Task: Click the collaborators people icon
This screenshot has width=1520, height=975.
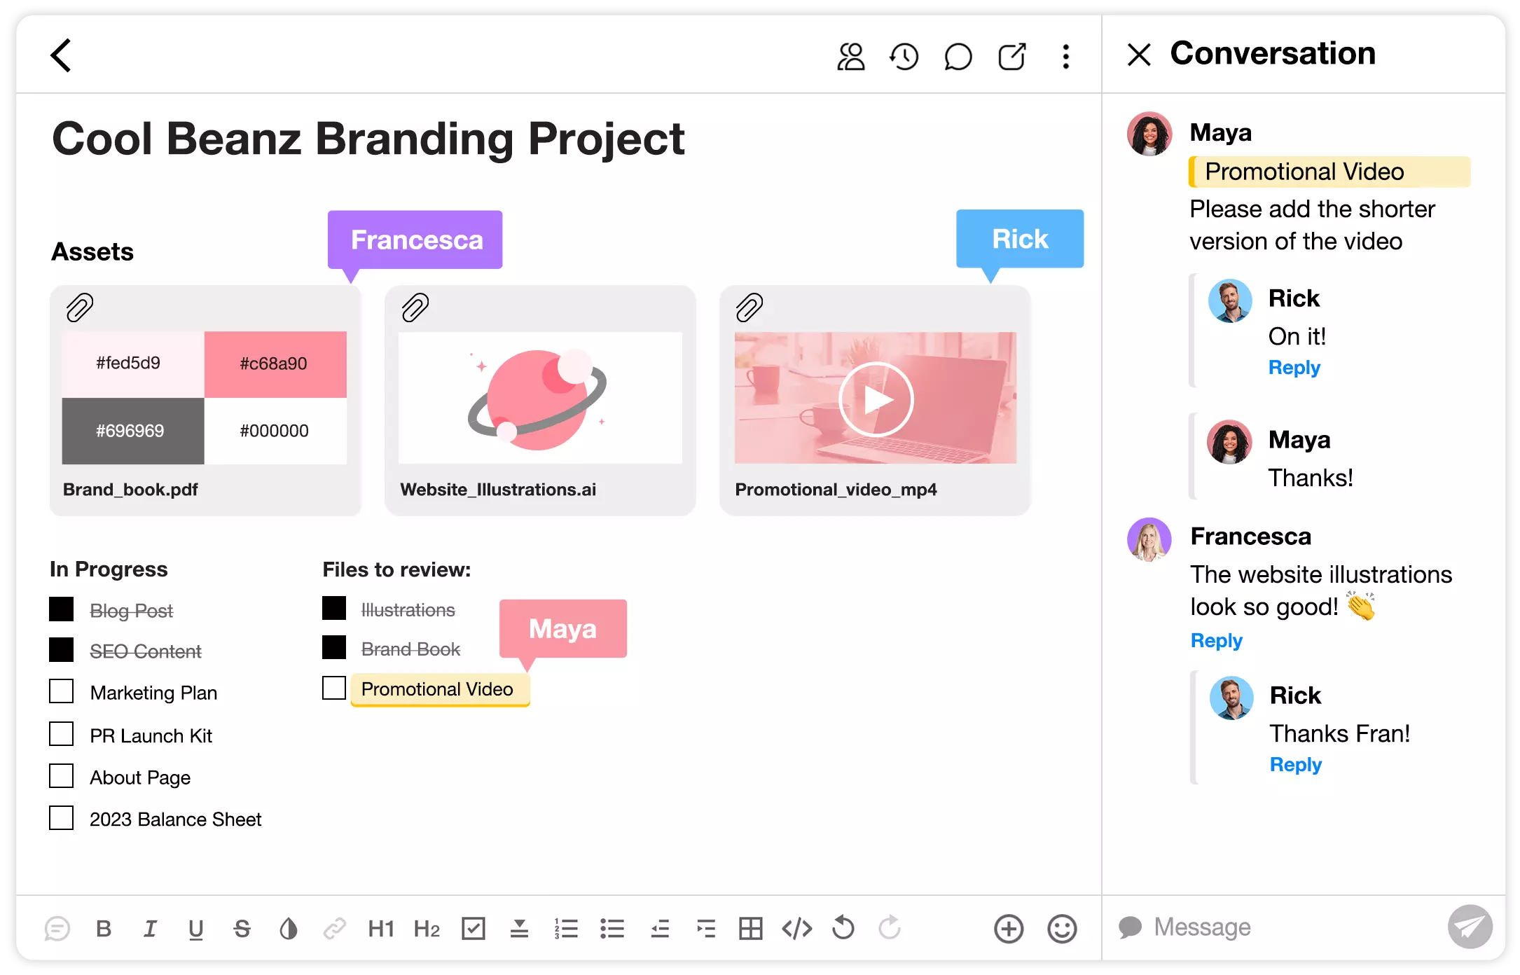Action: click(850, 57)
